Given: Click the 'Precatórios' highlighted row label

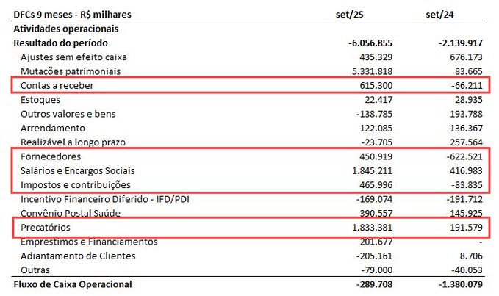Looking at the screenshot, I should pos(47,228).
